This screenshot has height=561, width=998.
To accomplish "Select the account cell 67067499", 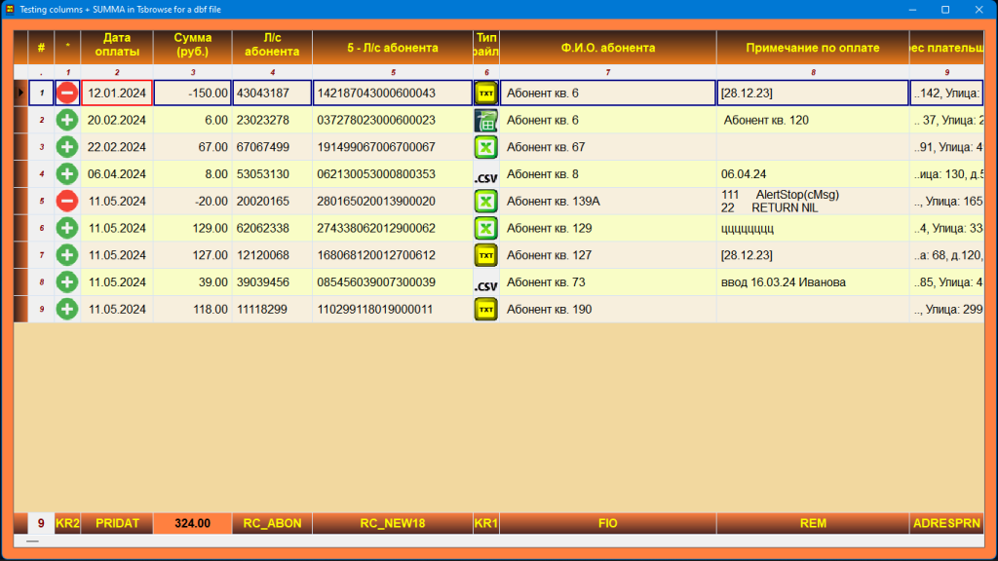I will click(x=273, y=147).
